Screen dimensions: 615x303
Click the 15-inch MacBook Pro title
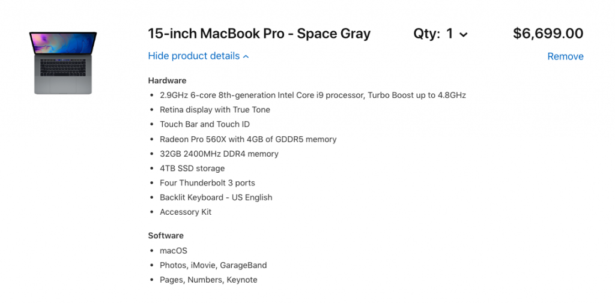tap(259, 34)
